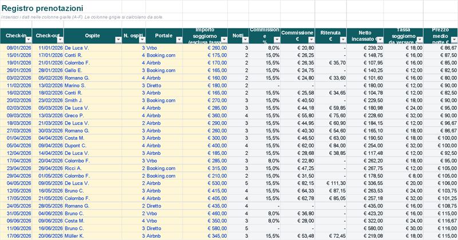Select guest cell 'Müller K.'

pos(93,236)
